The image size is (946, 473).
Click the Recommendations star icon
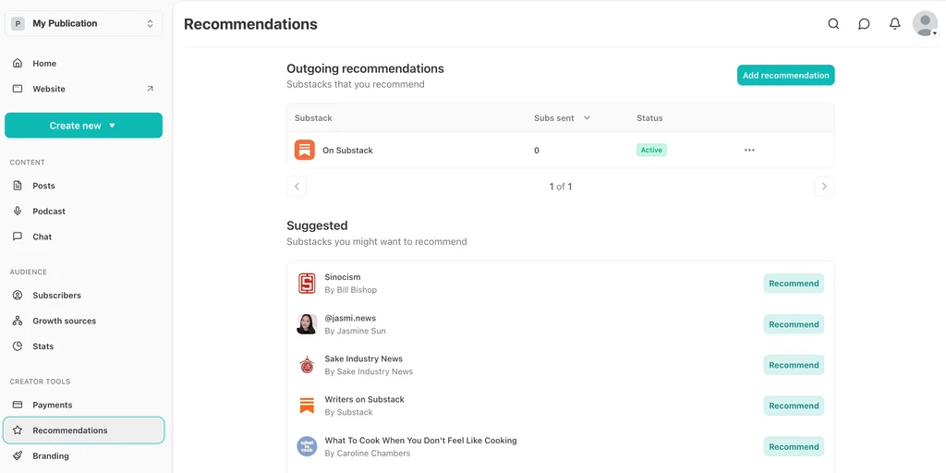pyautogui.click(x=18, y=431)
